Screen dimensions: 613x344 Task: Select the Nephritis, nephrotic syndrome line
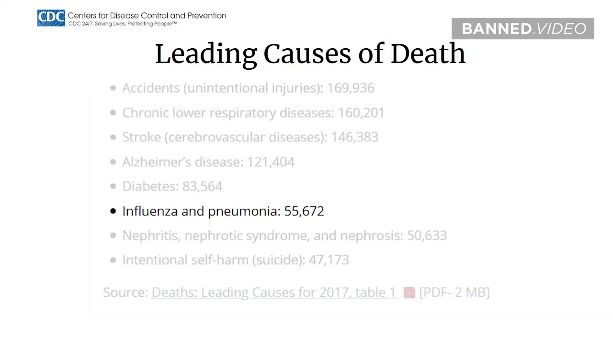(x=284, y=236)
